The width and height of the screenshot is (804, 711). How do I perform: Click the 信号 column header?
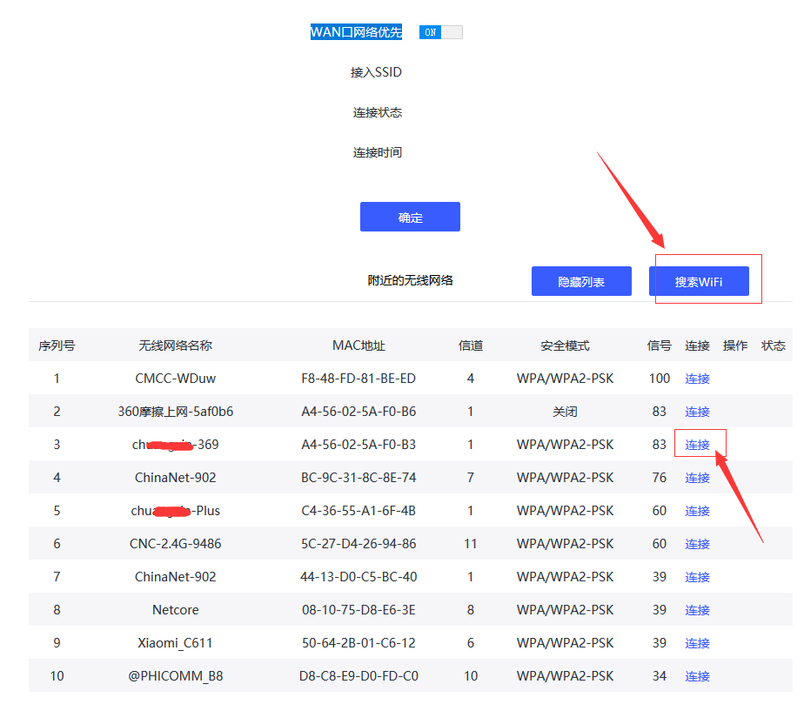[659, 345]
